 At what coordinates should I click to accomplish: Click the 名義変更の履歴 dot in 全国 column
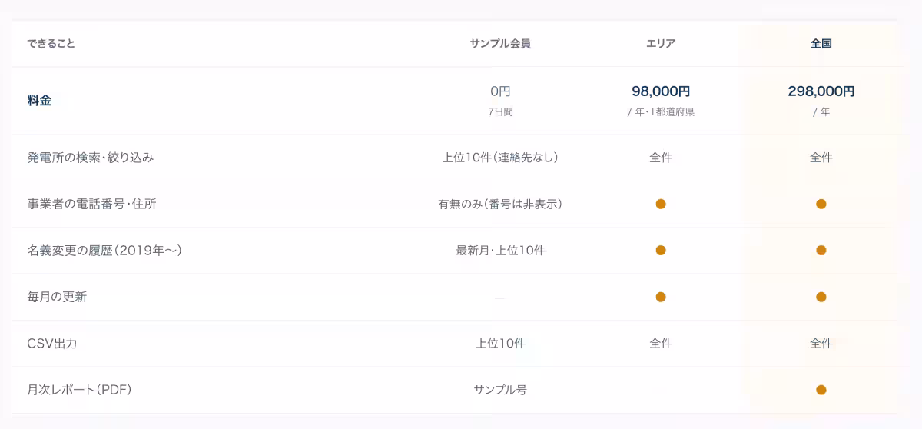point(821,251)
